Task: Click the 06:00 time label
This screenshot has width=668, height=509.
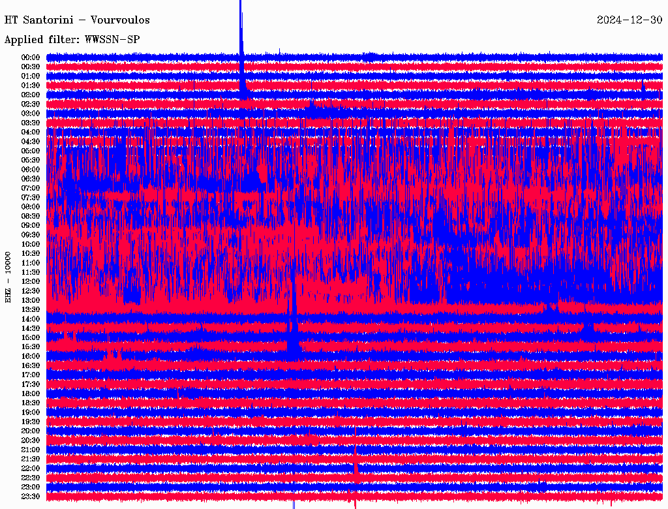Action: (x=31, y=169)
